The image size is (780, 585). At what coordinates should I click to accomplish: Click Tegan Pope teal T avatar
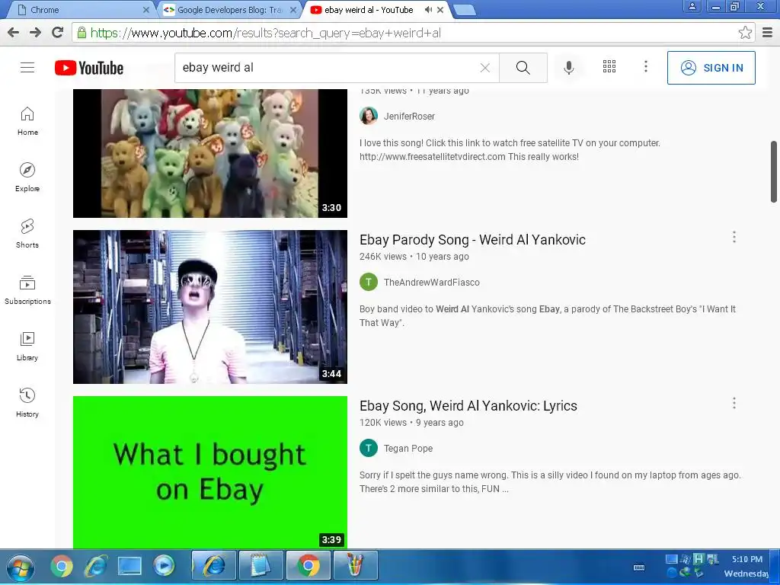(369, 448)
